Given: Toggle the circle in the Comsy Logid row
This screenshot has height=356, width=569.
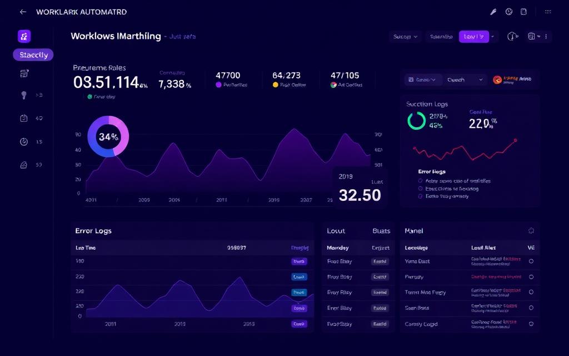Looking at the screenshot, I should pos(531,324).
